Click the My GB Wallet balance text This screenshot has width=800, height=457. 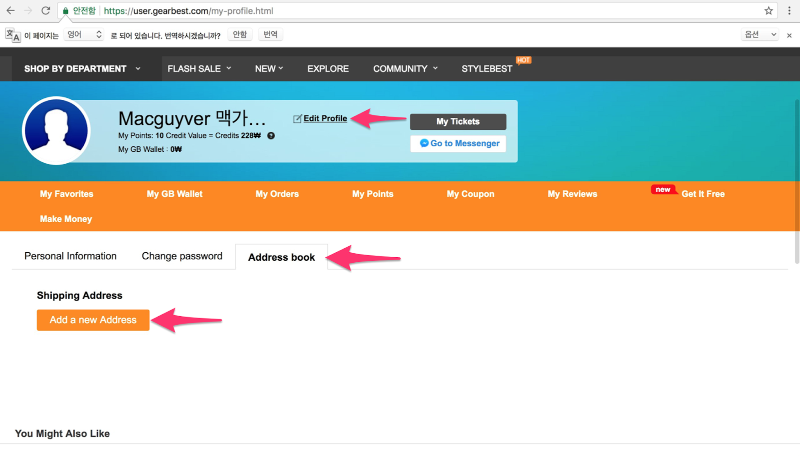tap(150, 149)
